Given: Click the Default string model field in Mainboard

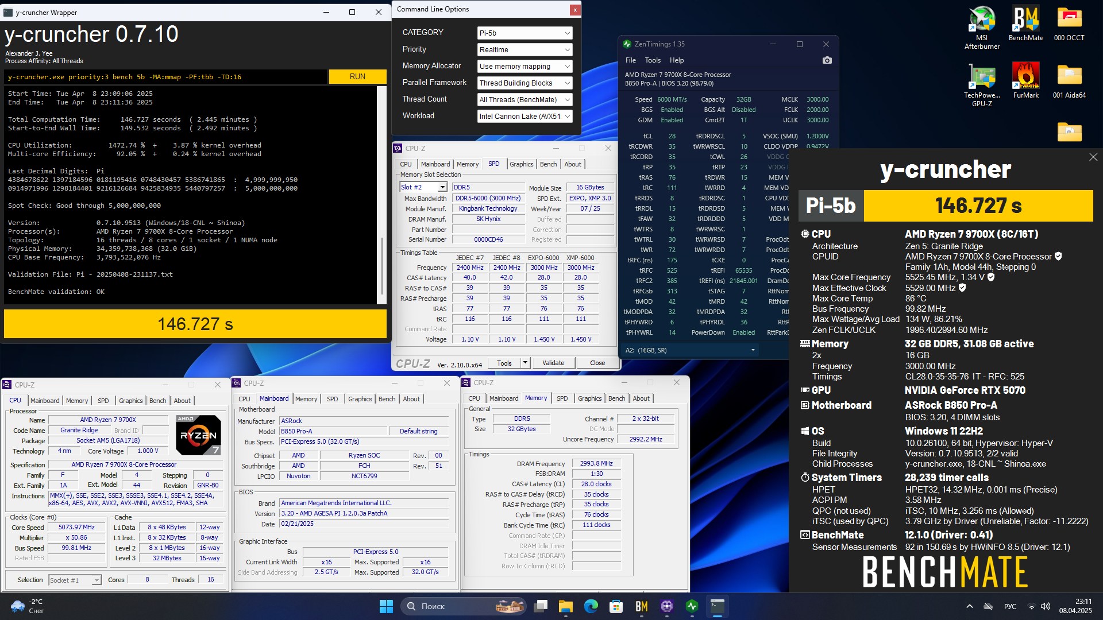Looking at the screenshot, I should click(x=418, y=431).
